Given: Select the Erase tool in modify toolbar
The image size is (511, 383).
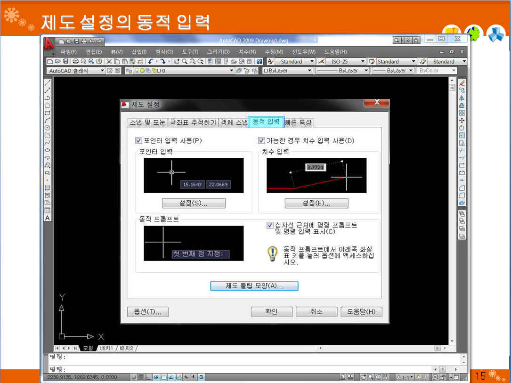Looking at the screenshot, I should (x=462, y=82).
